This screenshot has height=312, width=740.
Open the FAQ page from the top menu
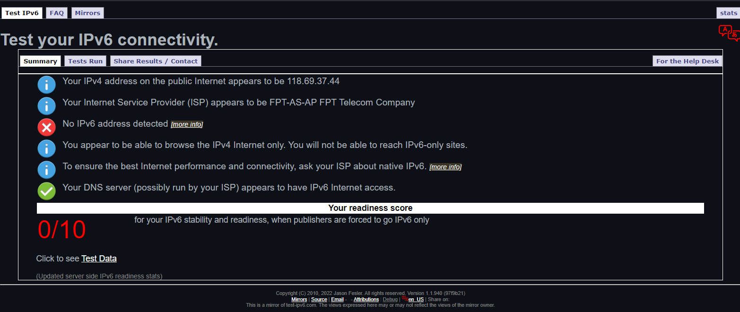pyautogui.click(x=56, y=13)
